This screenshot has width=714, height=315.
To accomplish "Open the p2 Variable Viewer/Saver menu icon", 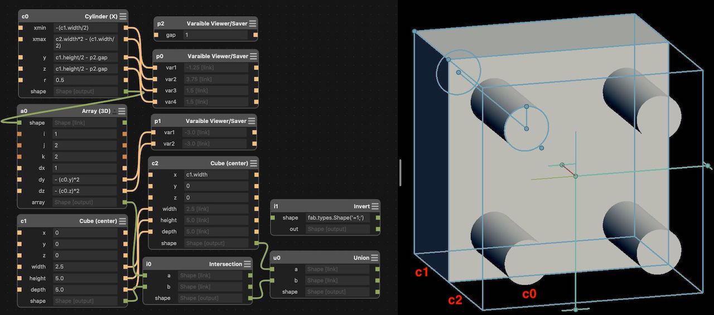I will pyautogui.click(x=253, y=23).
